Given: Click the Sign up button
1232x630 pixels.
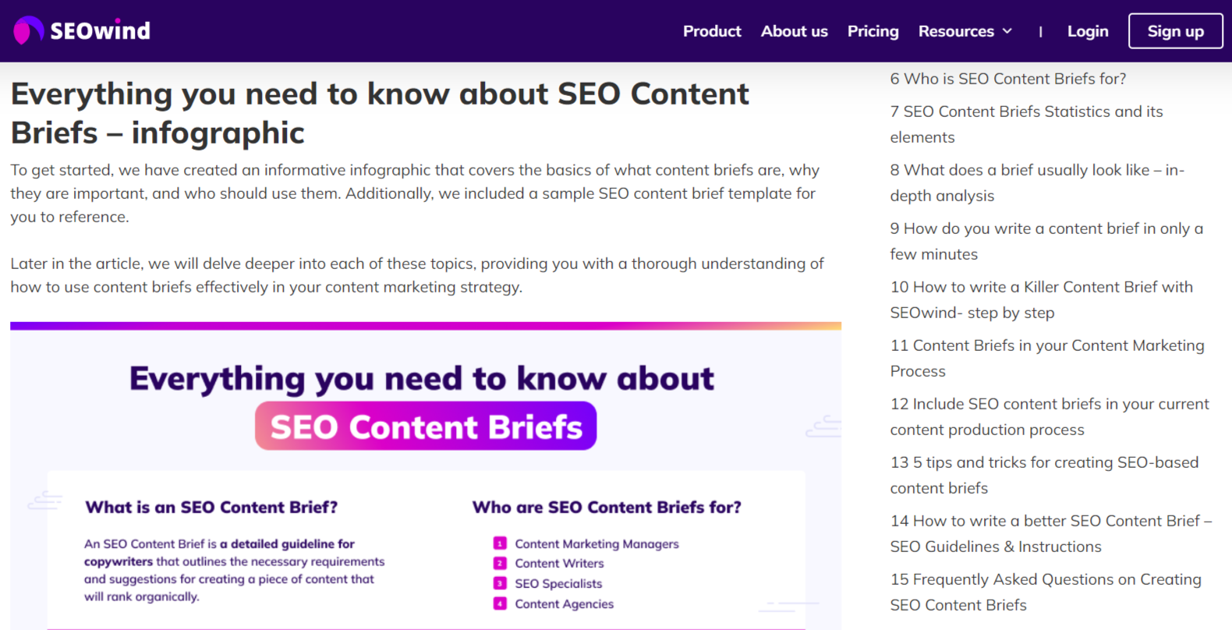Looking at the screenshot, I should pyautogui.click(x=1175, y=31).
